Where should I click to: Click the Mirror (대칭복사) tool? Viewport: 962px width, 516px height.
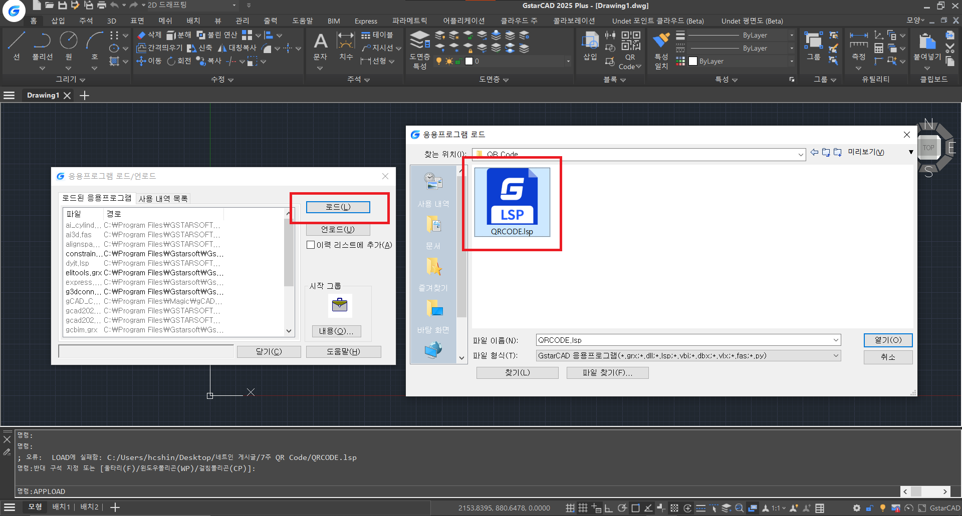[237, 48]
